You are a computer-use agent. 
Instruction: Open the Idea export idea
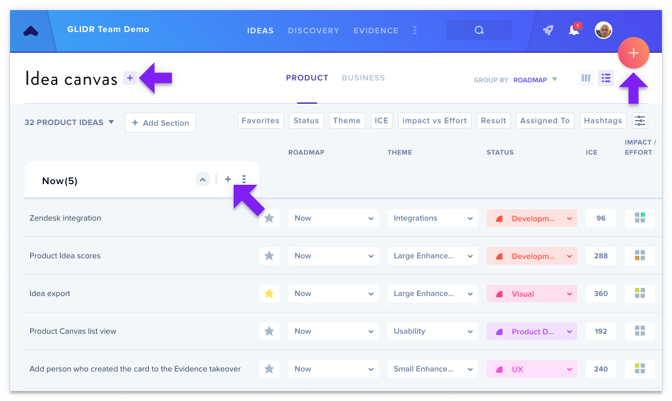click(50, 294)
